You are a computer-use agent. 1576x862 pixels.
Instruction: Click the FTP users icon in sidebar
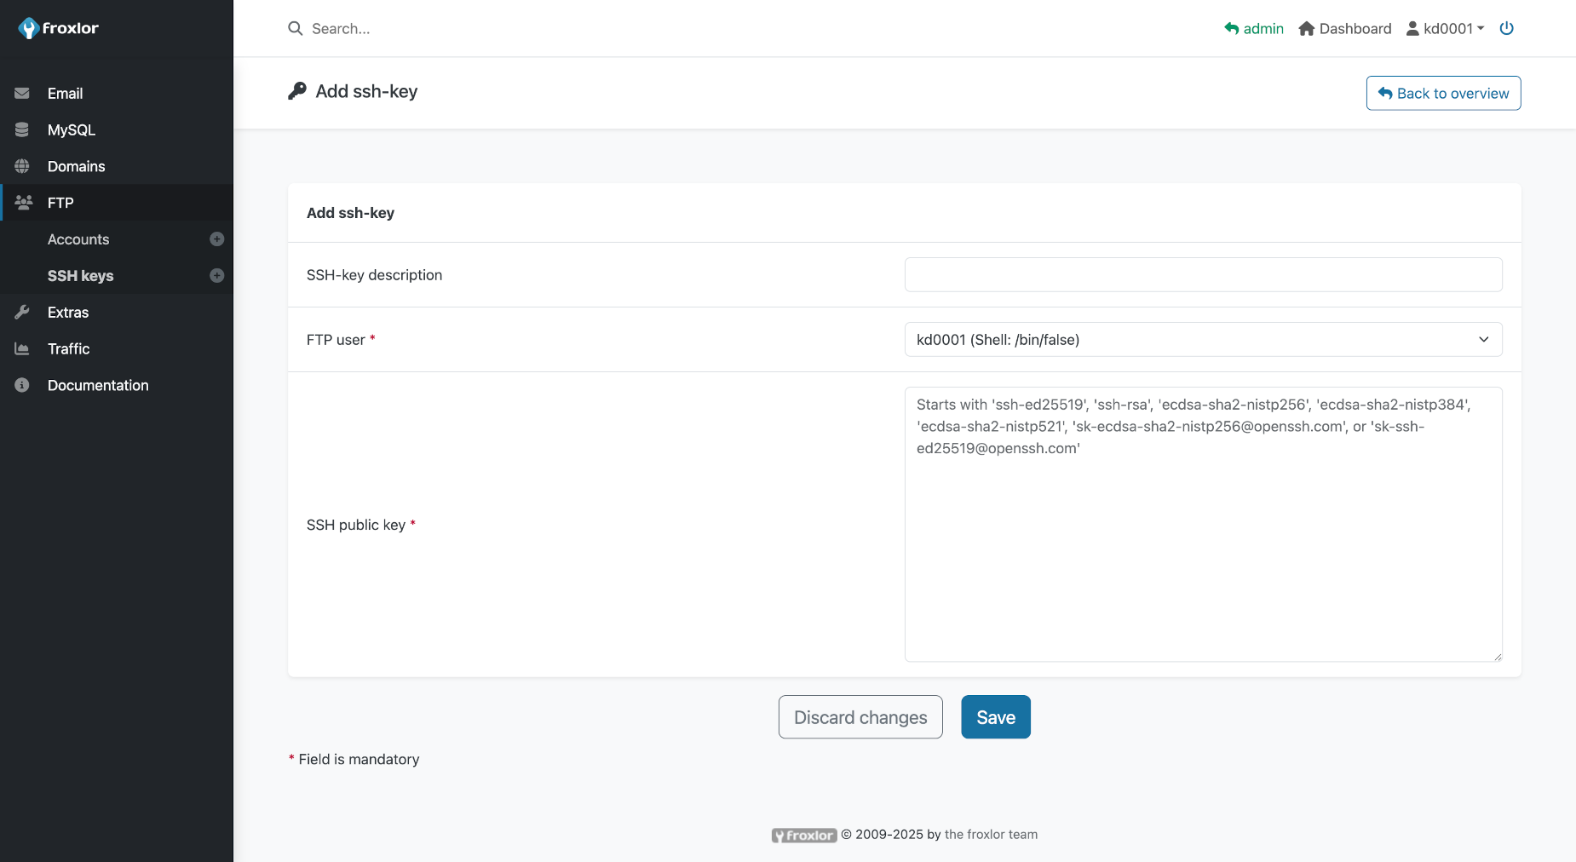pyautogui.click(x=22, y=203)
